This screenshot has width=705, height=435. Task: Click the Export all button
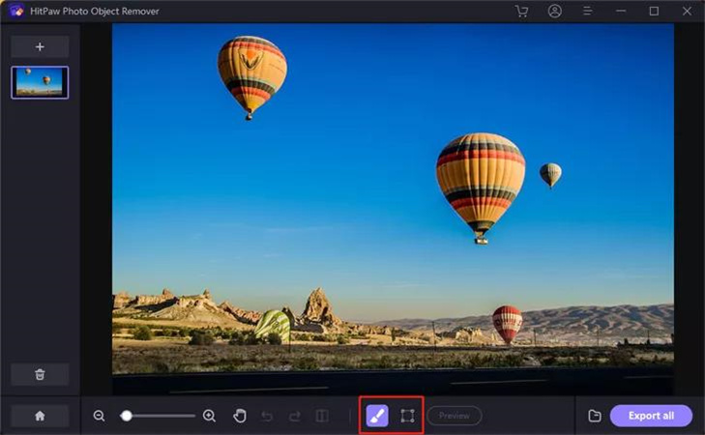[651, 416]
